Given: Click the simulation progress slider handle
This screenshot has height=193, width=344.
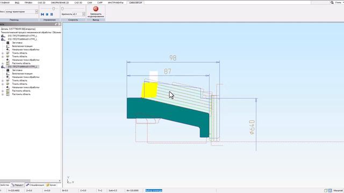Looking at the screenshot, I should pyautogui.click(x=54, y=9).
